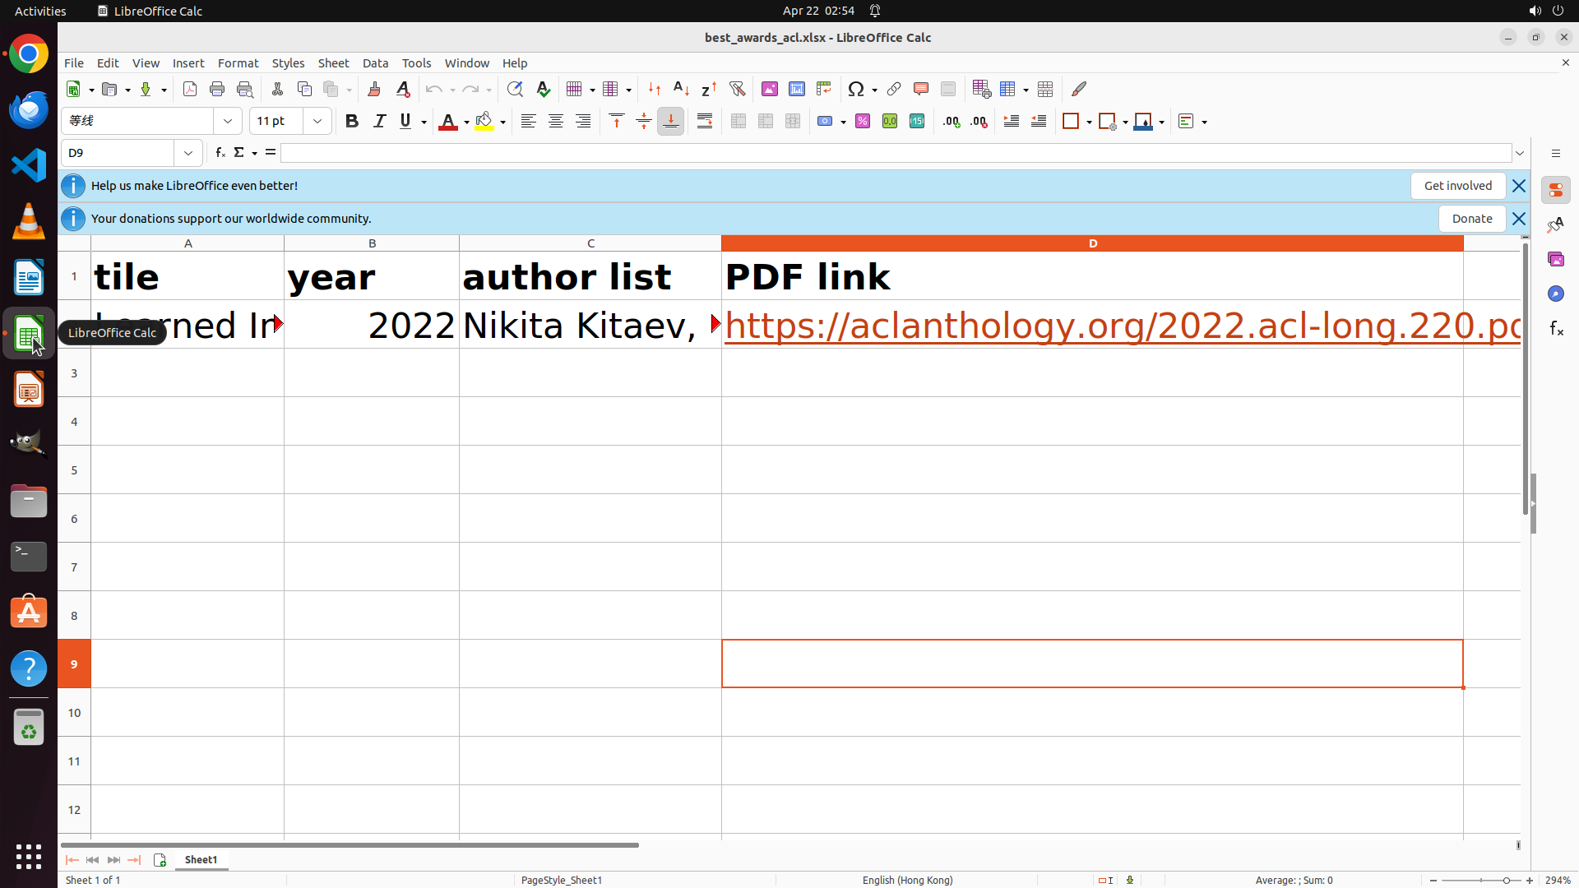Open the Data menu
Image resolution: width=1579 pixels, height=888 pixels.
pyautogui.click(x=375, y=63)
